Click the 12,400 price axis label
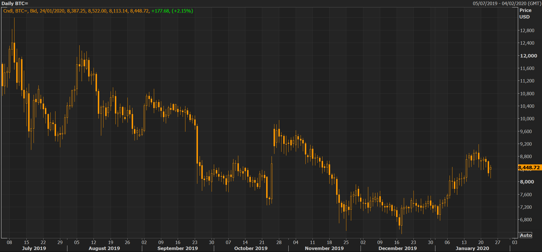The image size is (542, 252). (x=527, y=43)
